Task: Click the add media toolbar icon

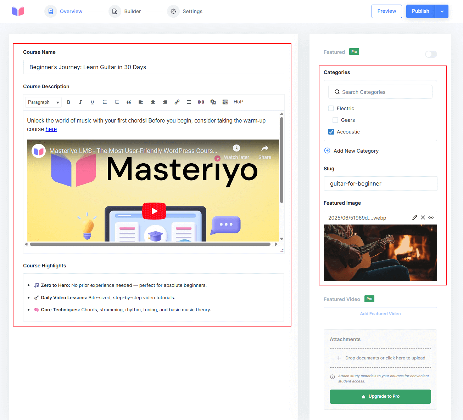Action: pos(213,102)
